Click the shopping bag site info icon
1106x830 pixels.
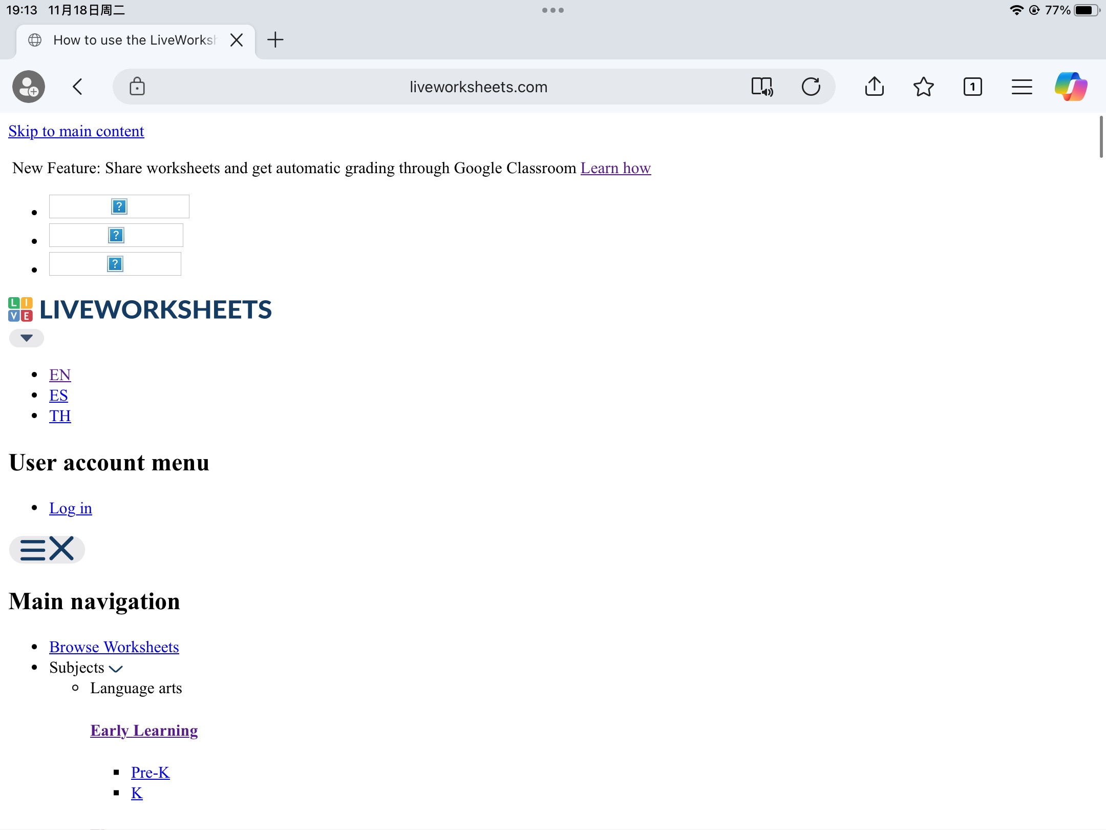137,87
